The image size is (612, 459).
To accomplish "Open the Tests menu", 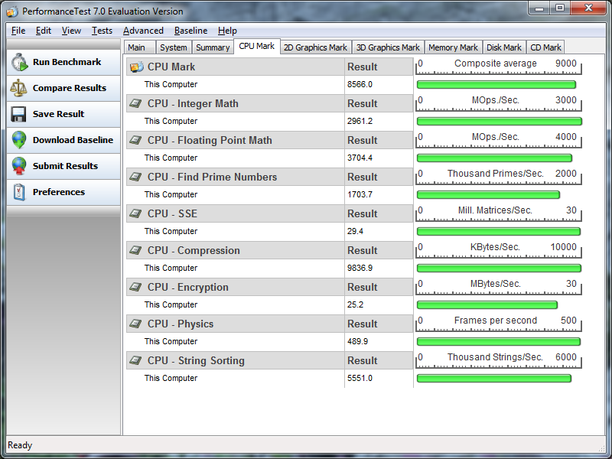I will pyautogui.click(x=102, y=31).
